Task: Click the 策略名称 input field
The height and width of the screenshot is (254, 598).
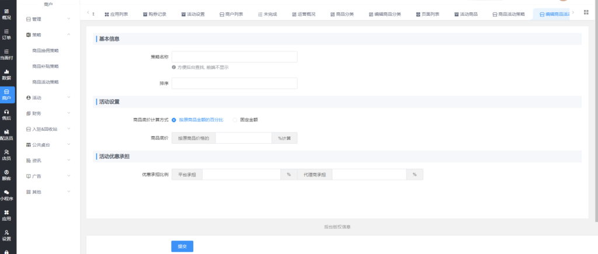Action: (x=234, y=57)
